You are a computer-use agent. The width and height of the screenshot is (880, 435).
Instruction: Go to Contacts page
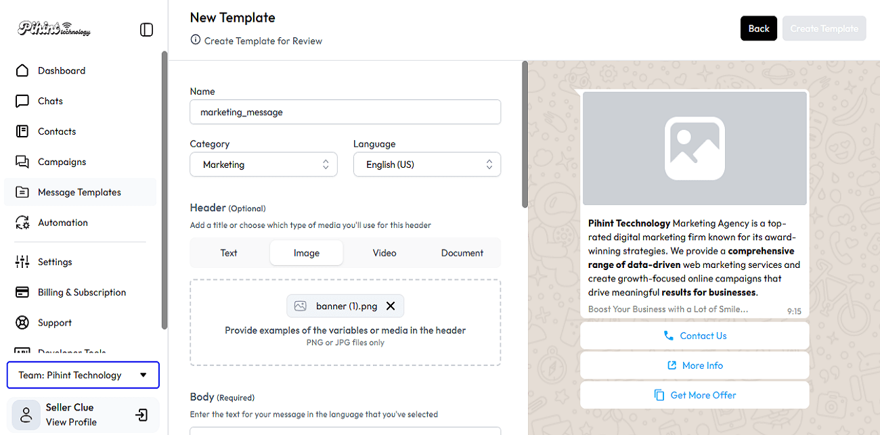click(x=56, y=132)
